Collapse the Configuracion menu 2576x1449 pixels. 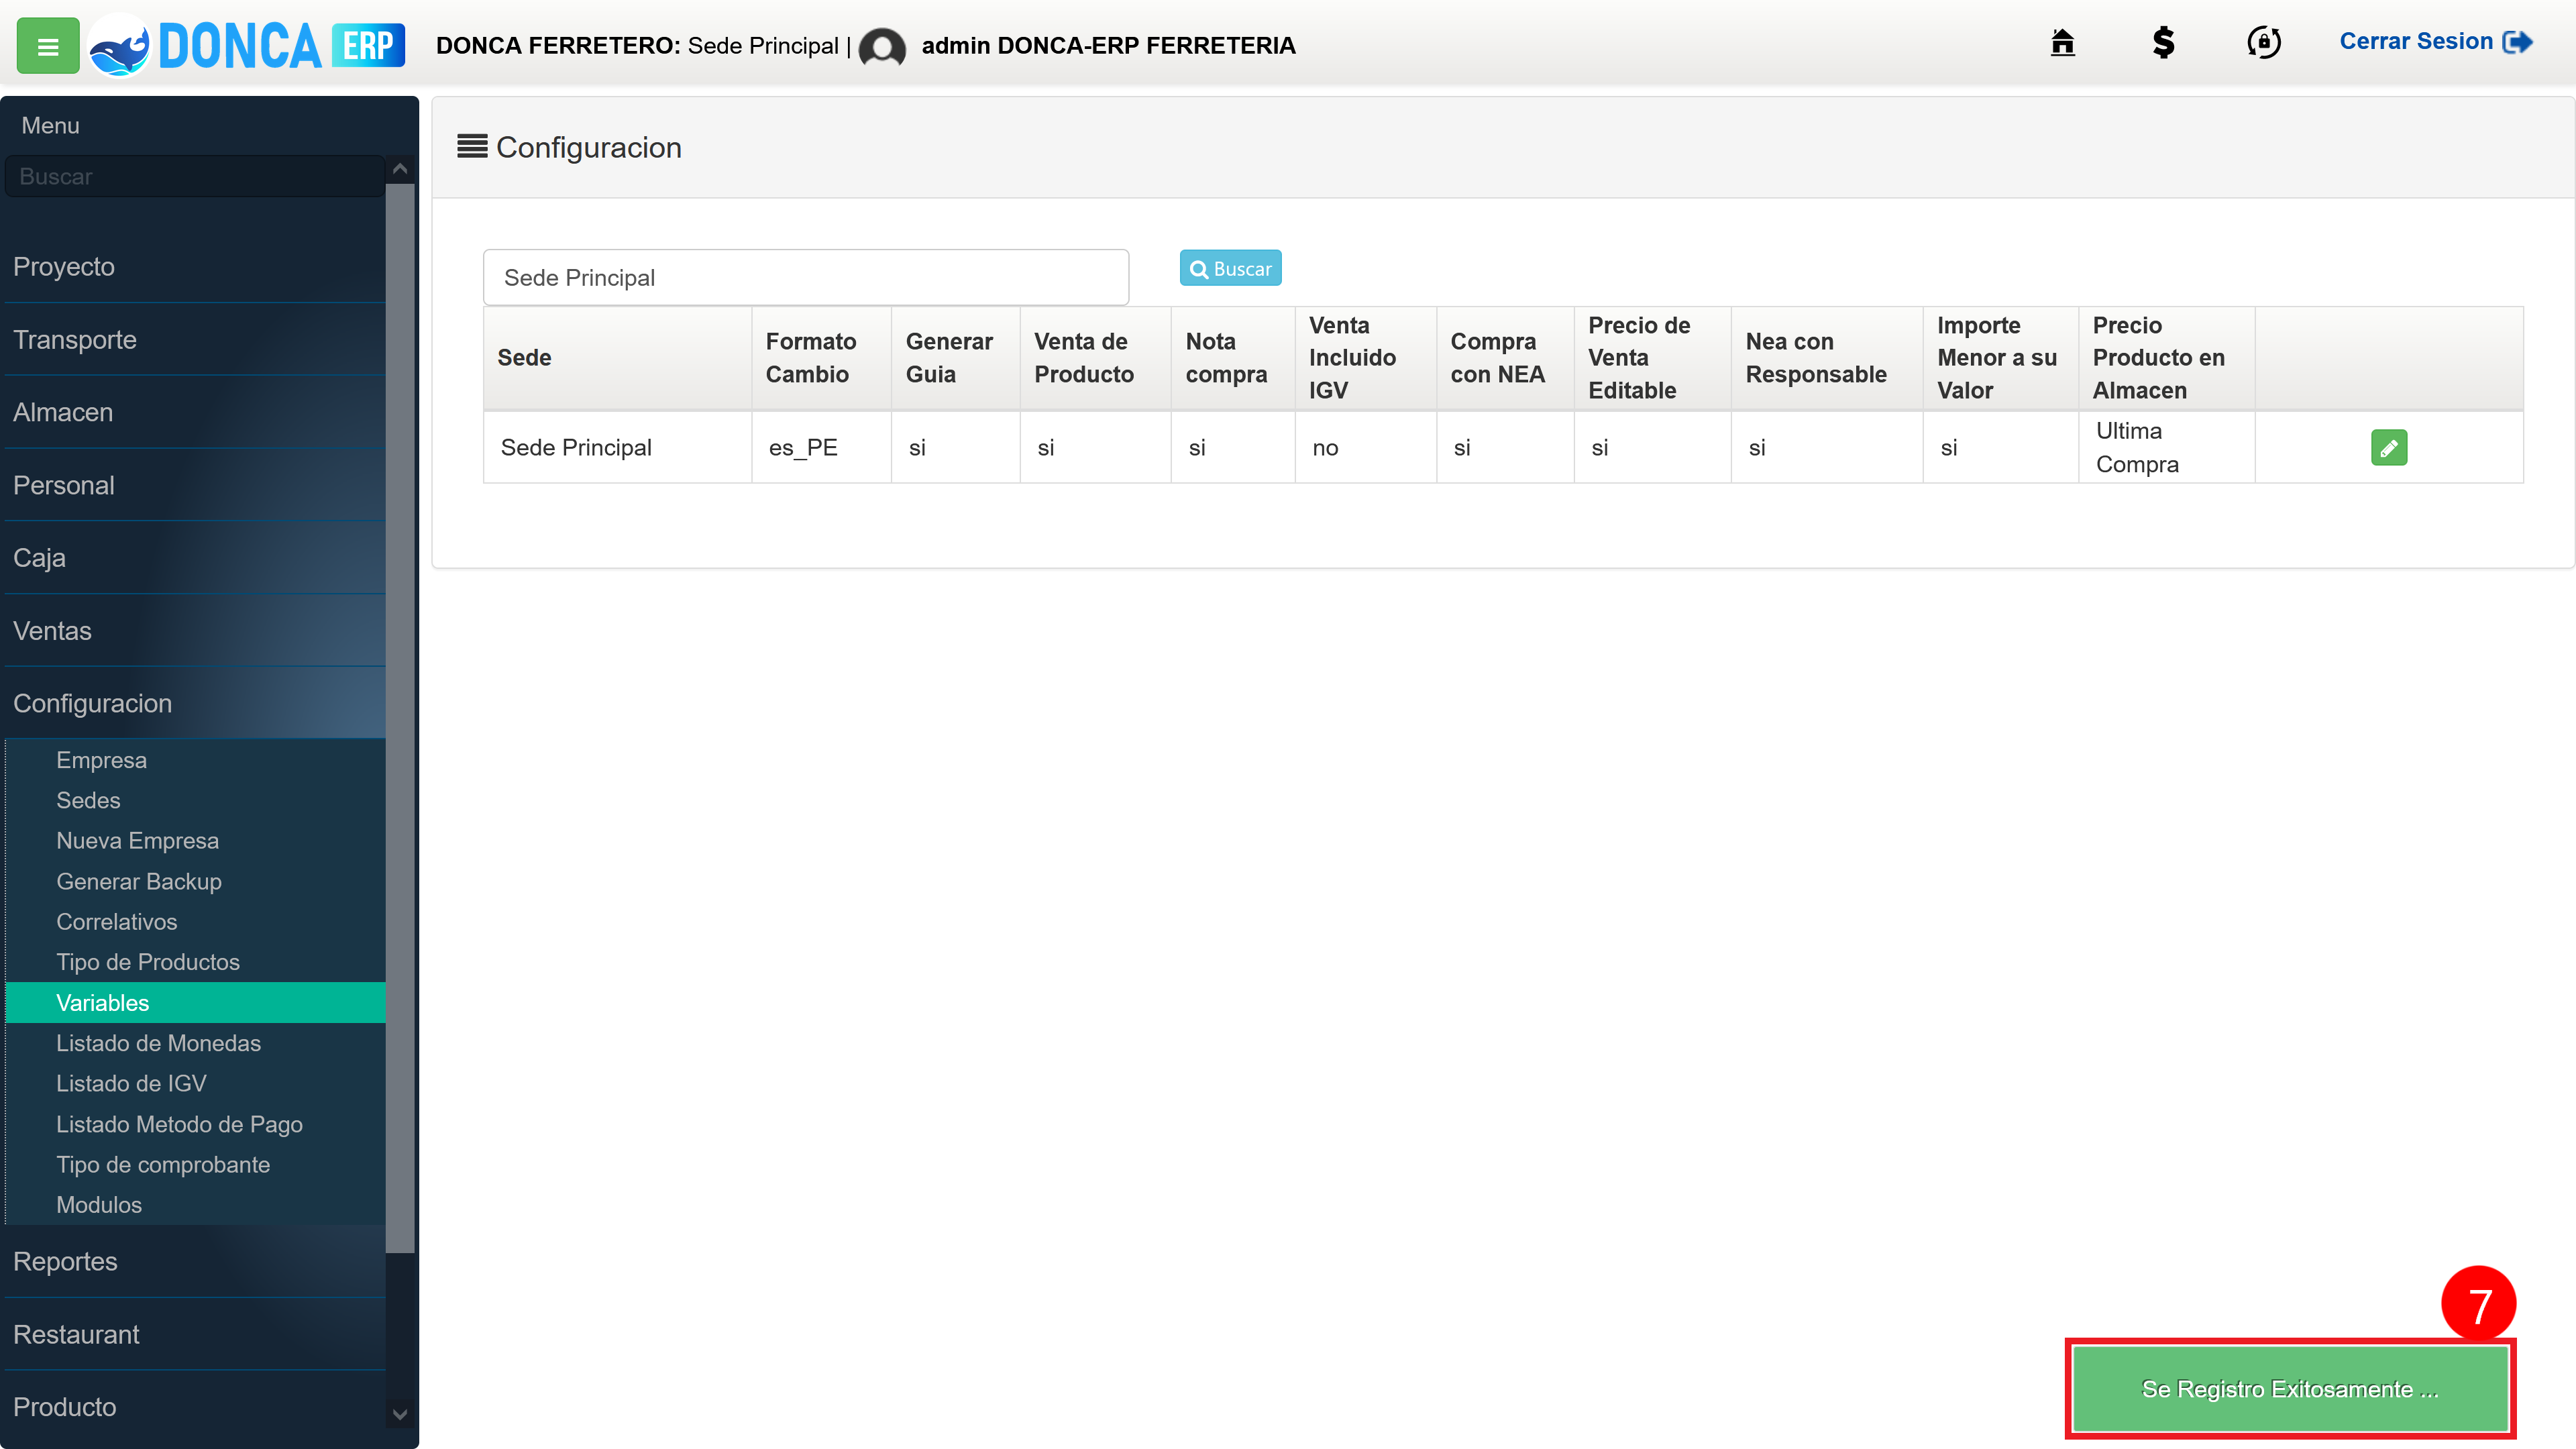(195, 704)
